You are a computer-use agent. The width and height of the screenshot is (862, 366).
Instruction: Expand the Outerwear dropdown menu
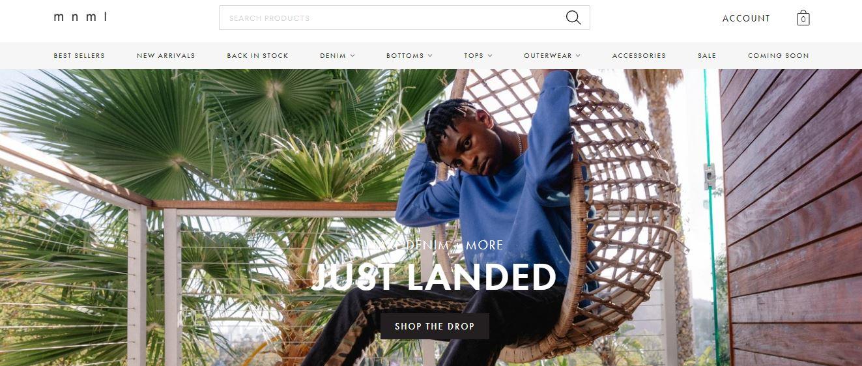tap(552, 56)
